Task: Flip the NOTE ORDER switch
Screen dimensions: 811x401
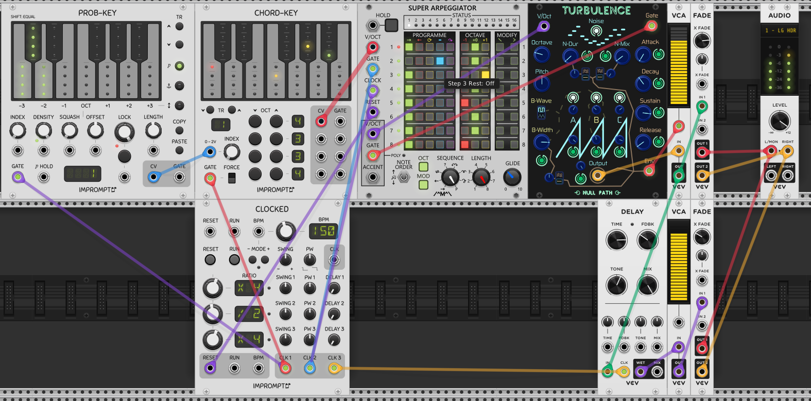Action: 404,178
